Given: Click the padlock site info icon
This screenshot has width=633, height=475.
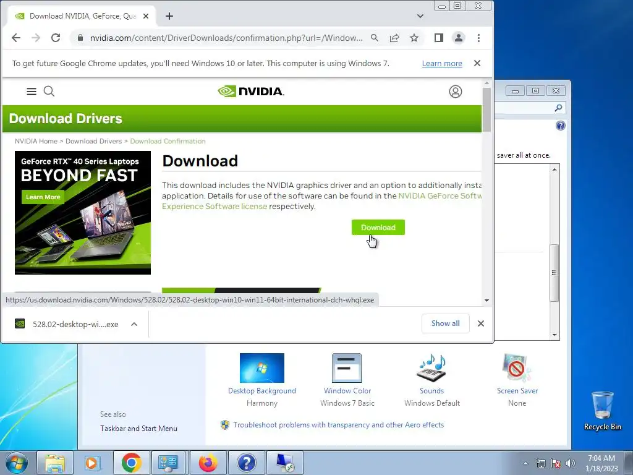Looking at the screenshot, I should point(80,38).
